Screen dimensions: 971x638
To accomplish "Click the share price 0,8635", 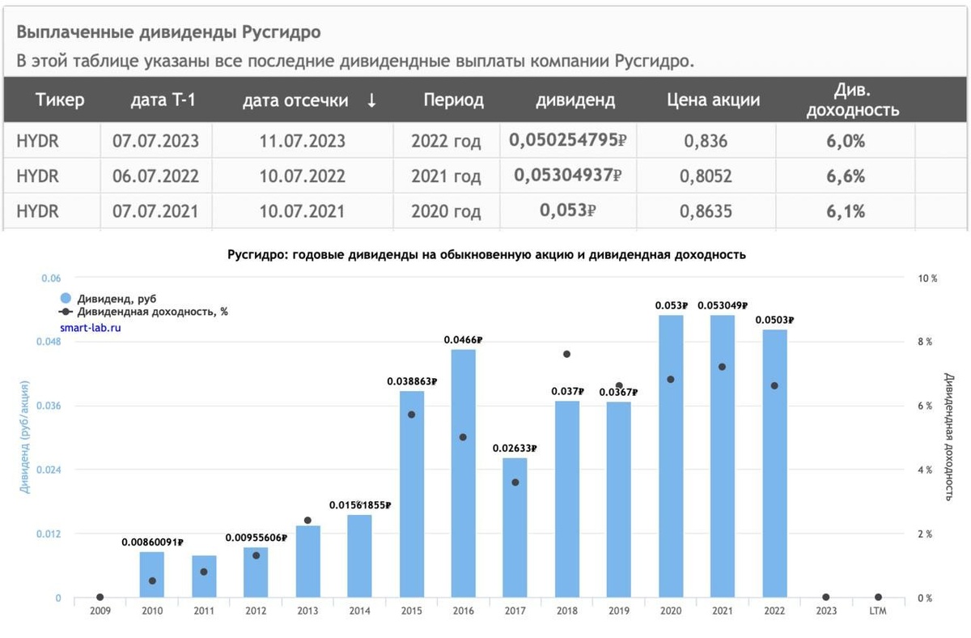I will point(707,213).
